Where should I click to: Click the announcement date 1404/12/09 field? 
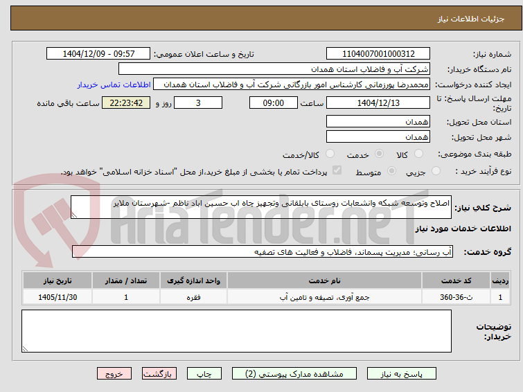98,54
